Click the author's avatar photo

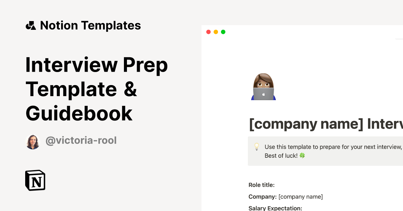33,141
